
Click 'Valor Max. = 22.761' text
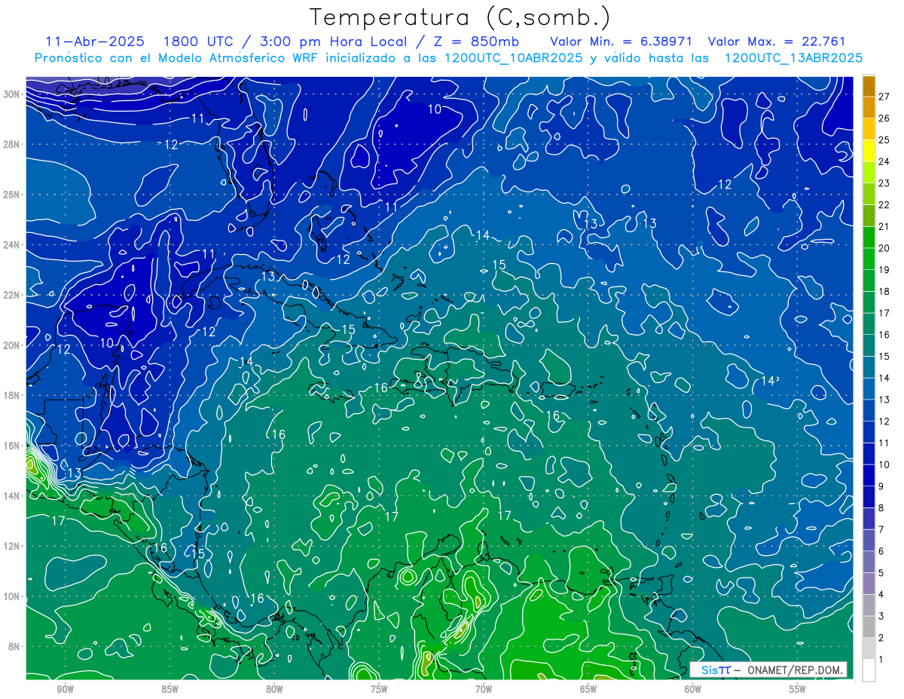(x=777, y=41)
